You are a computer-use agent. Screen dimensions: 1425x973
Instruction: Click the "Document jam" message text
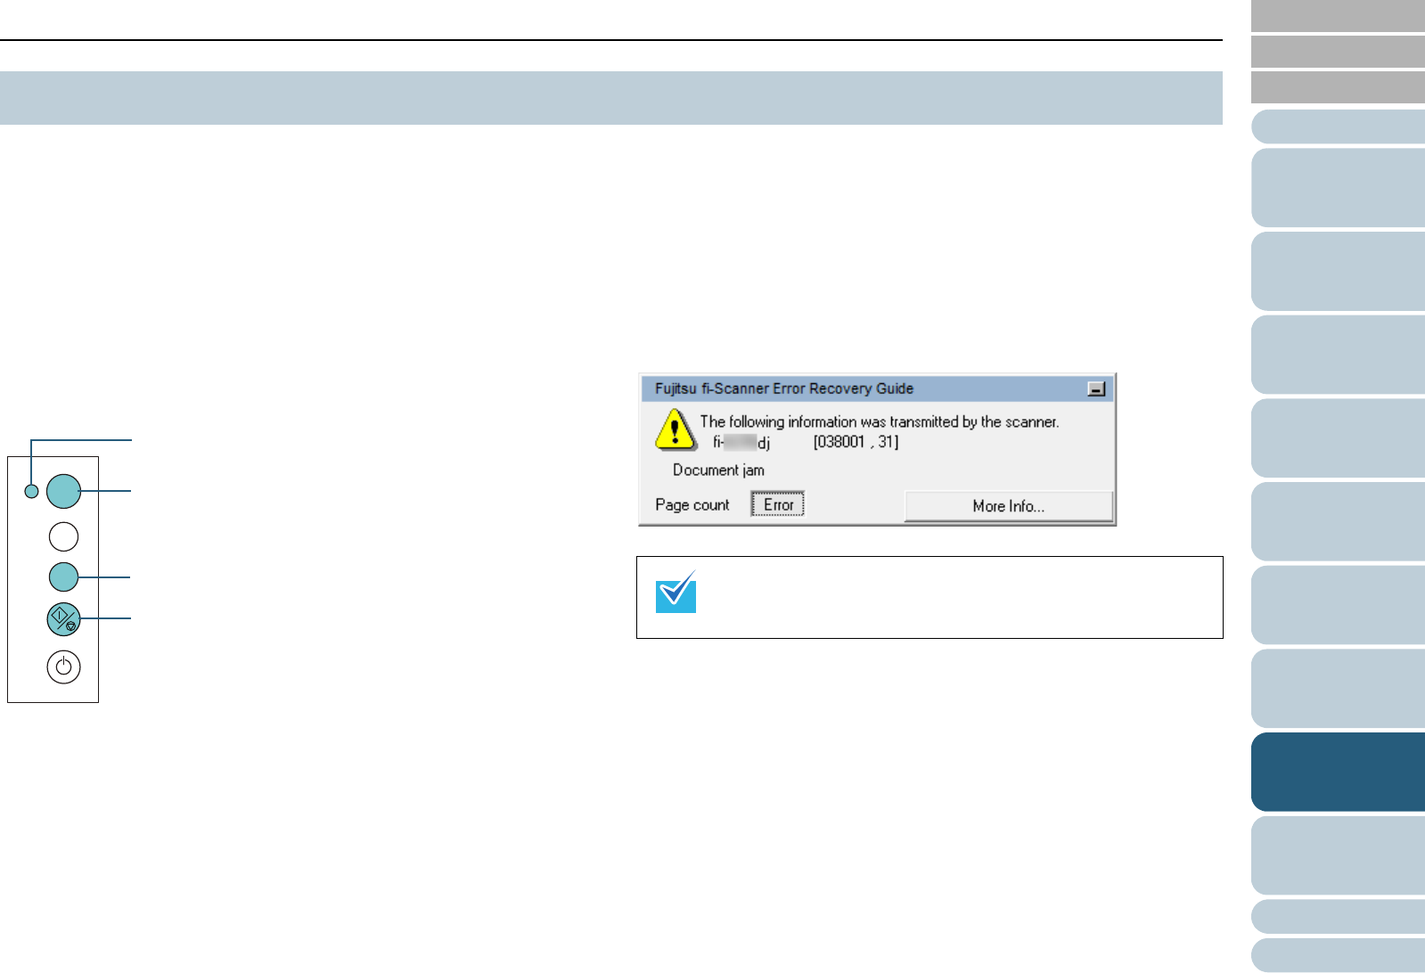pyautogui.click(x=718, y=470)
